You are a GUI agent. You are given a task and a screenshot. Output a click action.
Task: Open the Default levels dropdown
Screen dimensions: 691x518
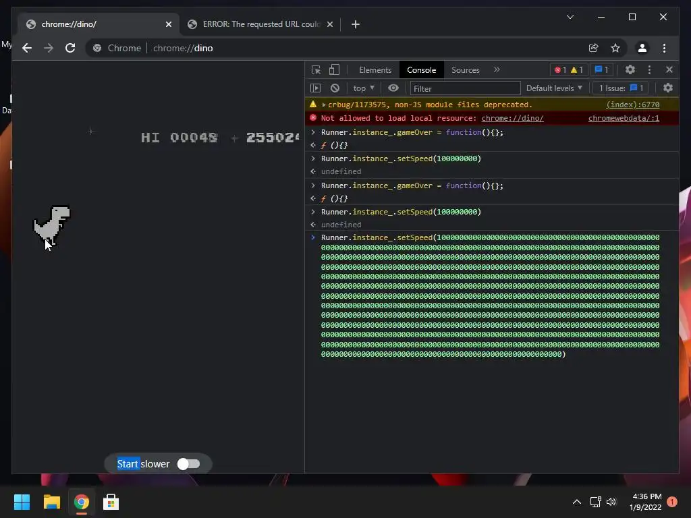coord(555,88)
